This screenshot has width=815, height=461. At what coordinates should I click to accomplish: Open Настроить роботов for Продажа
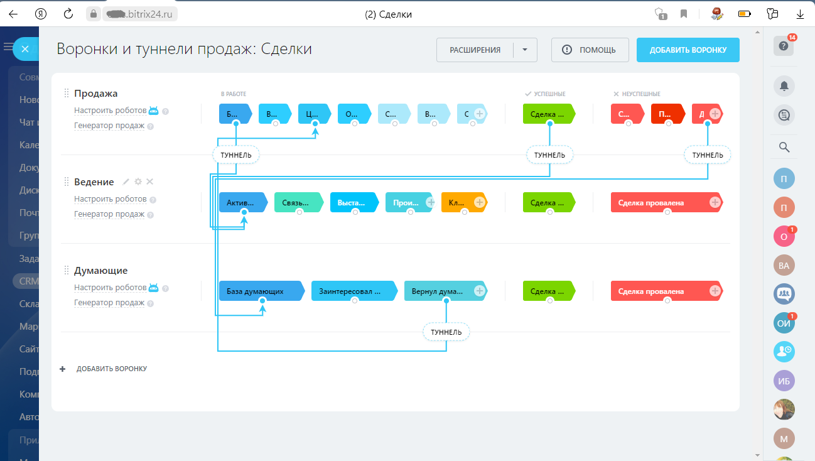click(110, 111)
